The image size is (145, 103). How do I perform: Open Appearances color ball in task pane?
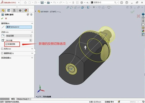point(143,31)
